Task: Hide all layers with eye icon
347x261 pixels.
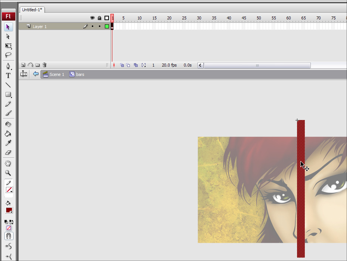Action: pos(92,18)
